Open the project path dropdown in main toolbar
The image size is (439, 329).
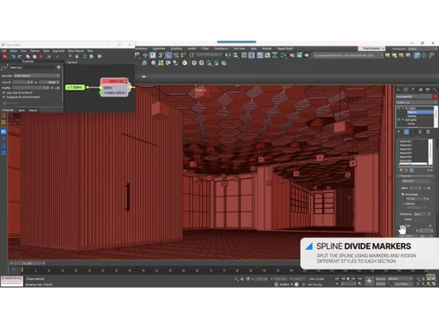pyautogui.click(x=348, y=55)
